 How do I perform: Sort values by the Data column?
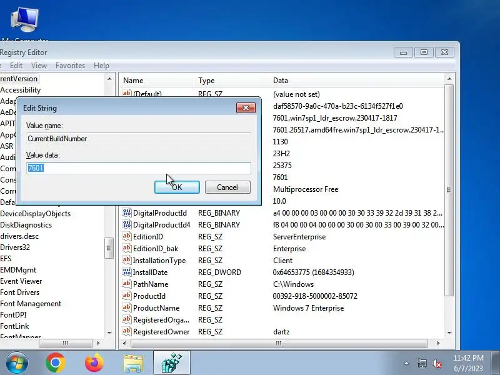point(356,81)
